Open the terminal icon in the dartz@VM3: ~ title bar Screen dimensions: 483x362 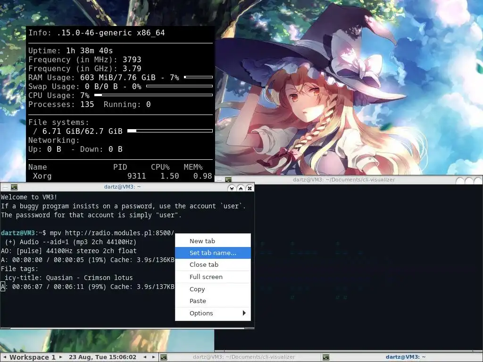click(14, 187)
